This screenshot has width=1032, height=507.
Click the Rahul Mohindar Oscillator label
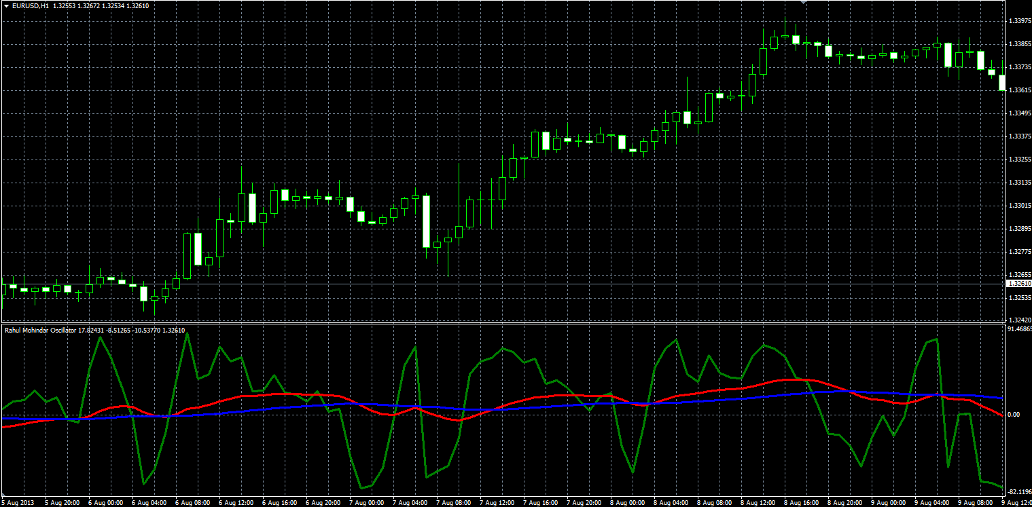pyautogui.click(x=40, y=330)
